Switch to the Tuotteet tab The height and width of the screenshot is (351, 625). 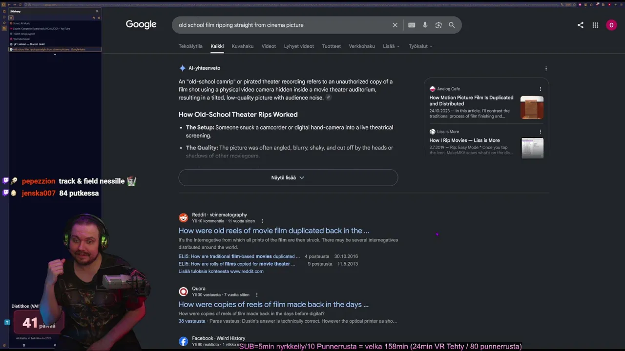point(332,46)
